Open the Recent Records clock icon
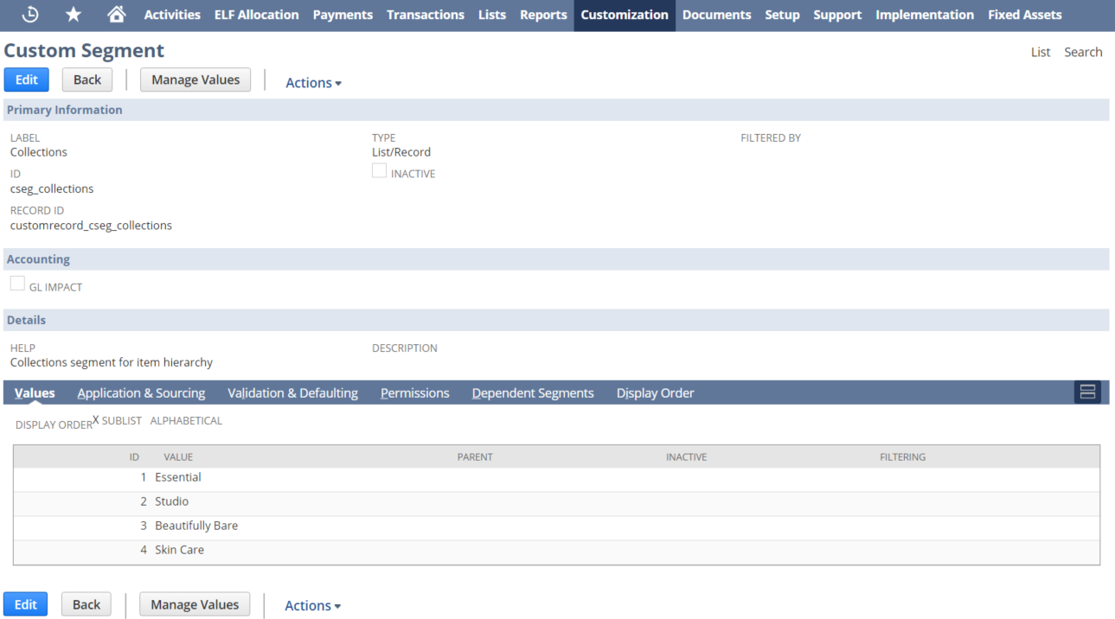1115x619 pixels. pyautogui.click(x=30, y=15)
